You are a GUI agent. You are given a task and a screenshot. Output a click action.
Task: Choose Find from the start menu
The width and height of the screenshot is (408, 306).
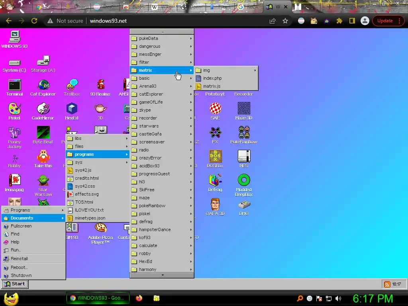(33, 234)
